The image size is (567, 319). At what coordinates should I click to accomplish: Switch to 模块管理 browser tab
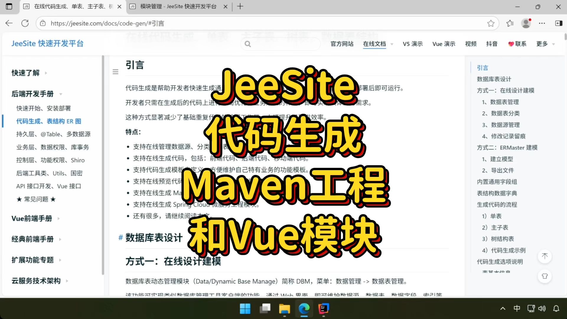(178, 6)
